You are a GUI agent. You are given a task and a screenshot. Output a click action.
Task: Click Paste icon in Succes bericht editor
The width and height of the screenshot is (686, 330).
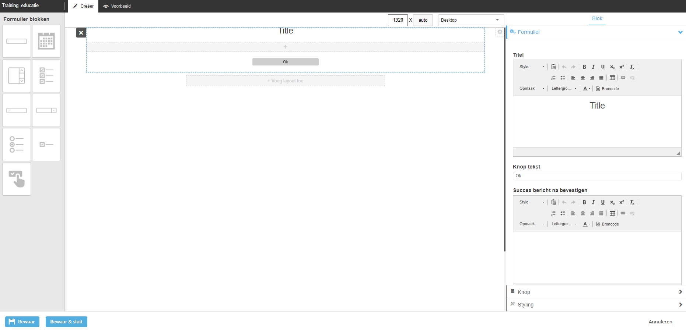553,202
